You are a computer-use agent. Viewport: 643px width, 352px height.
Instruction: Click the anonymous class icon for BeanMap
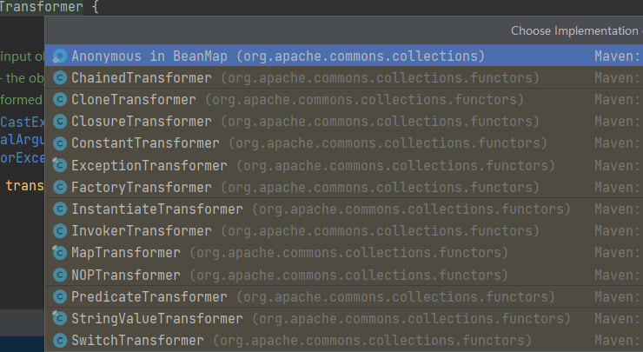(60, 56)
